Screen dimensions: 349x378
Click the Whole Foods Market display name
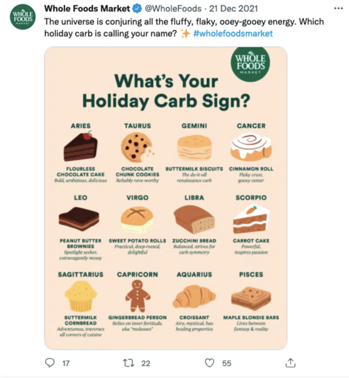click(x=87, y=9)
